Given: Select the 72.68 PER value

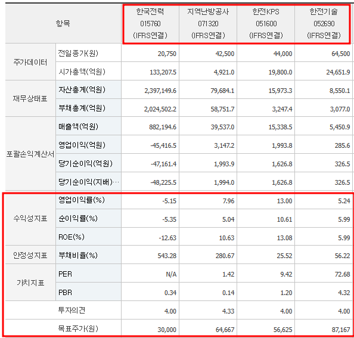Looking at the screenshot, I should click(x=342, y=274).
